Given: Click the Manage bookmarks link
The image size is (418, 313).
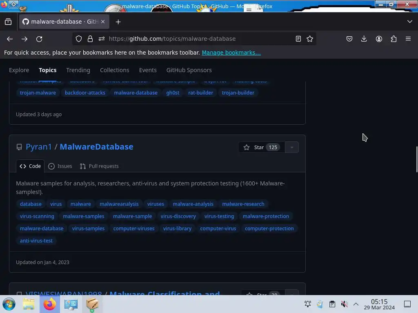Looking at the screenshot, I should click(x=231, y=53).
